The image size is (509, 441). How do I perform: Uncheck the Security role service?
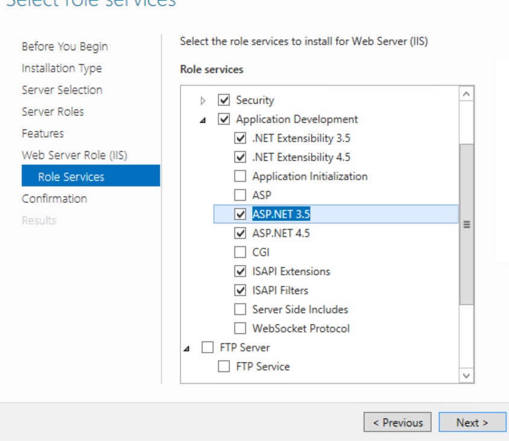tap(224, 100)
